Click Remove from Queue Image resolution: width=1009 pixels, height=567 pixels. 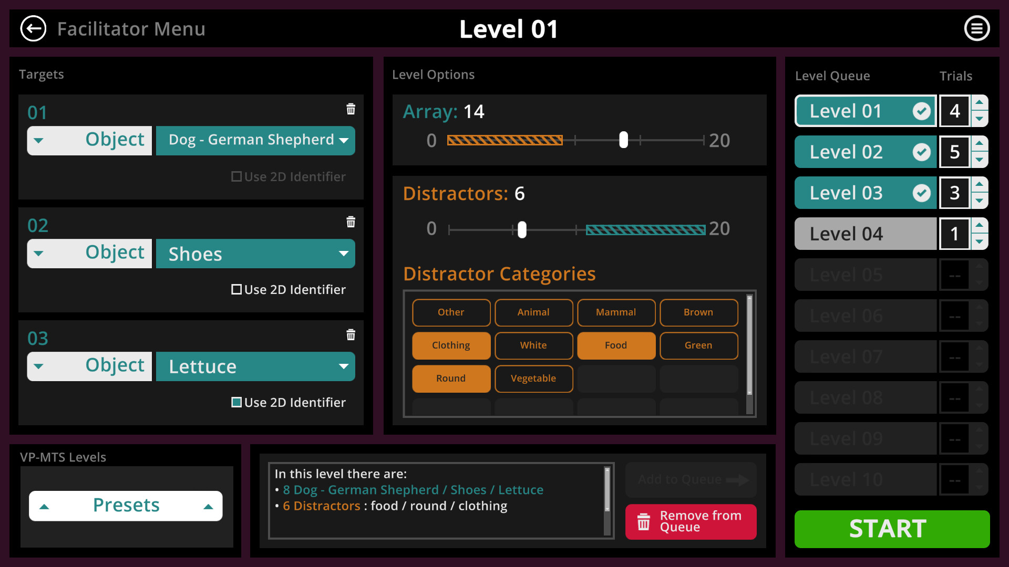691,522
